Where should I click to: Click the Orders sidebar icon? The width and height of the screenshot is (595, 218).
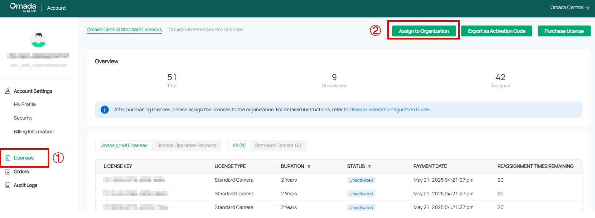pos(8,171)
